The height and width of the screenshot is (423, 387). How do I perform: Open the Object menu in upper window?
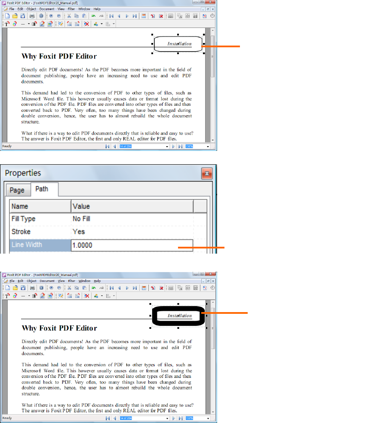pos(31,9)
